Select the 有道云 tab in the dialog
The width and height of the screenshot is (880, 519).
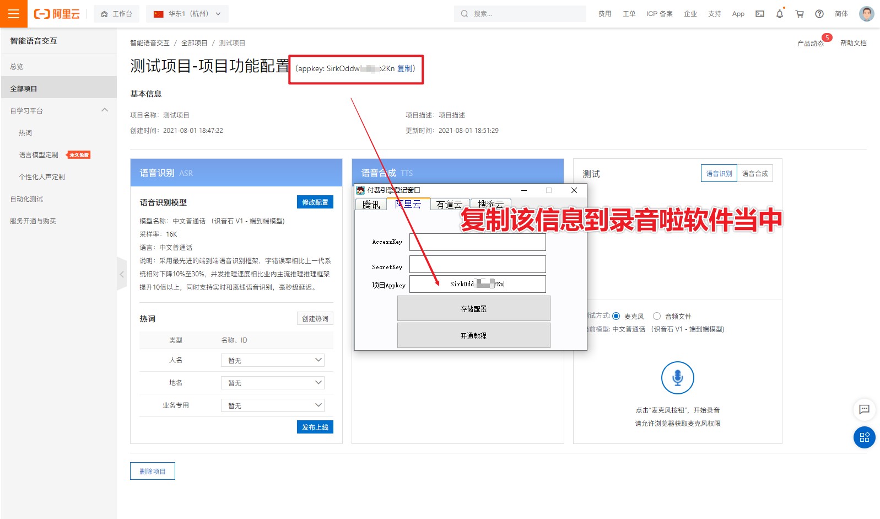449,204
